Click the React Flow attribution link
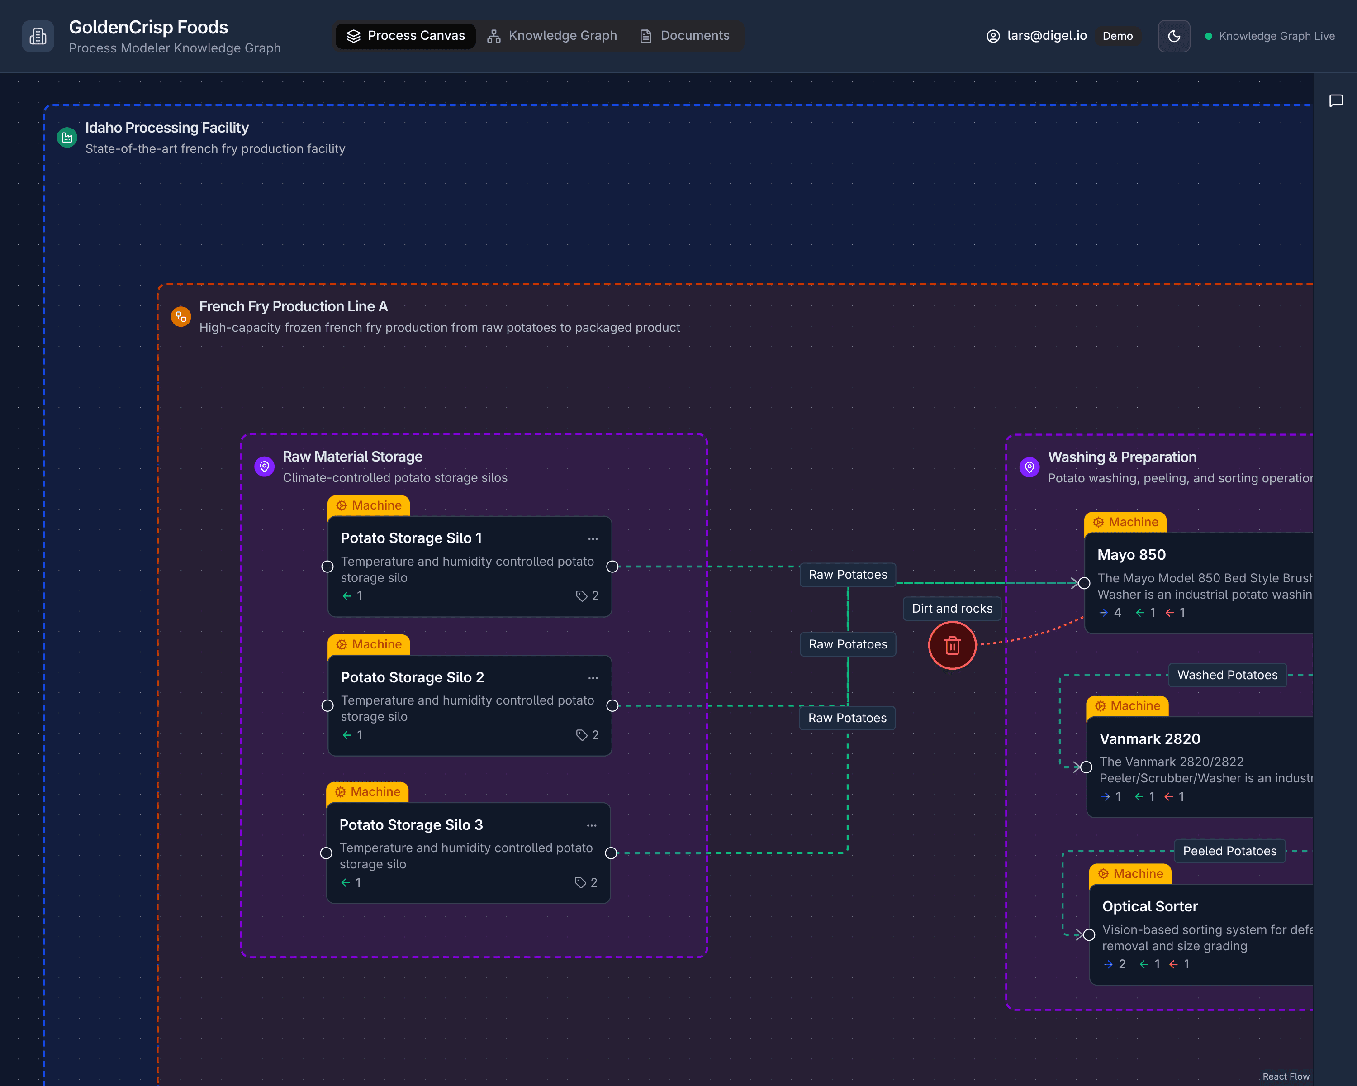Screen dimensions: 1357x1086 [x=1286, y=1076]
